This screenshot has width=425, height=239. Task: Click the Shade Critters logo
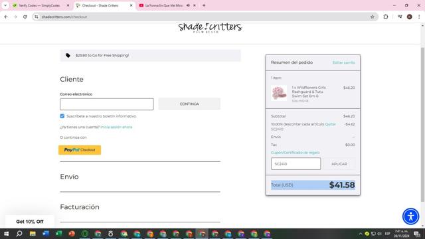pos(210,28)
